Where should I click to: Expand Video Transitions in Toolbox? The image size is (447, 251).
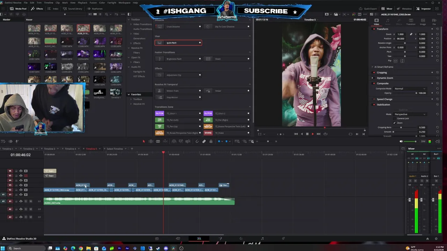click(x=131, y=24)
